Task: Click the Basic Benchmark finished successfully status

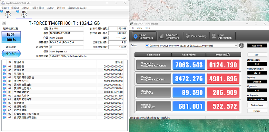Action: point(150,118)
